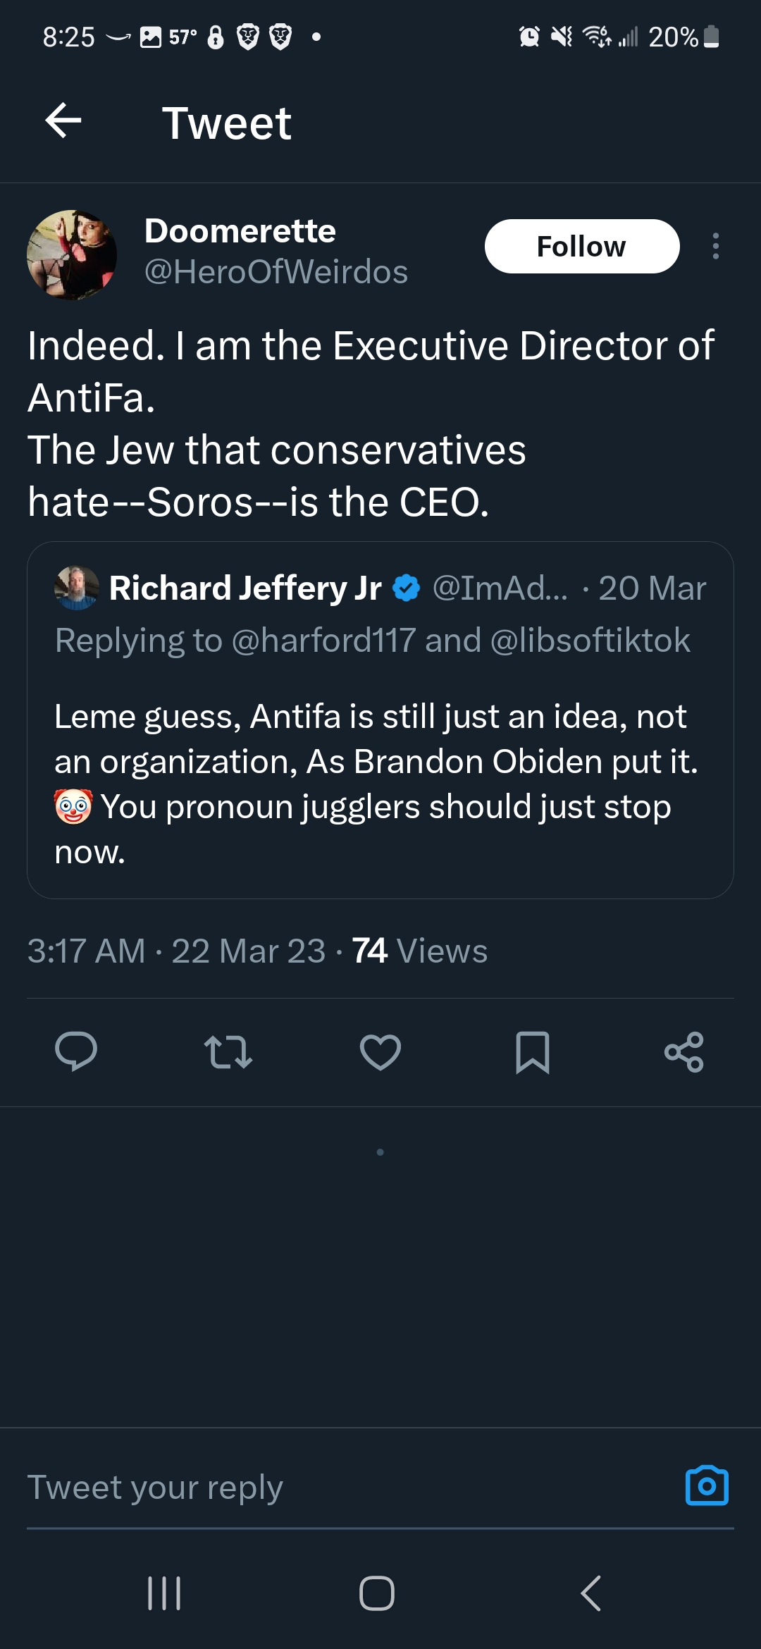
Task: Open the three-dot more options menu
Action: tap(715, 247)
